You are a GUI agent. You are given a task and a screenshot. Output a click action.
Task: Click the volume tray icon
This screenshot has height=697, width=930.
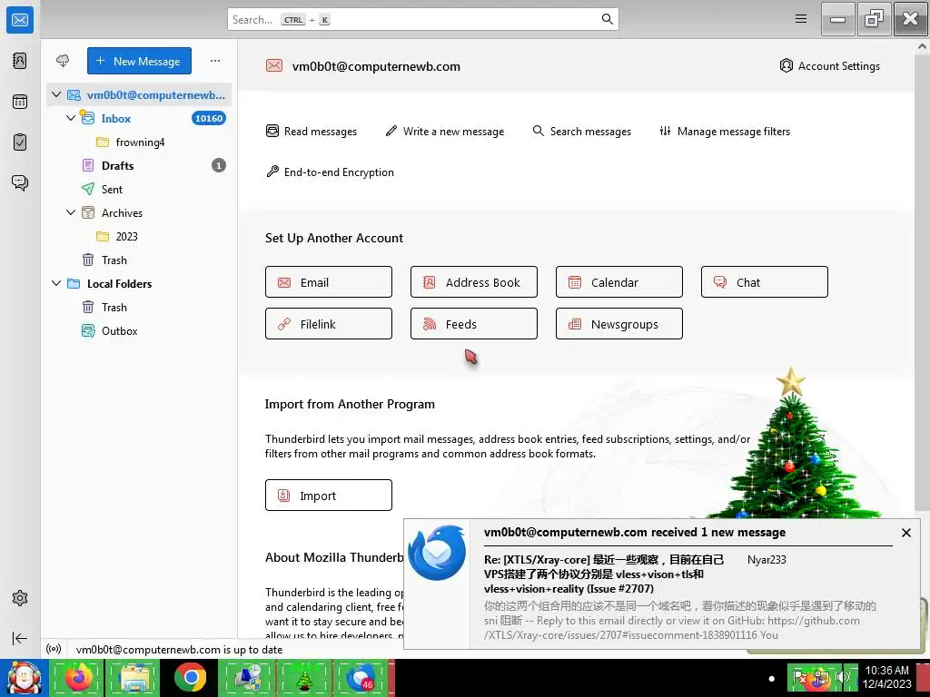pyautogui.click(x=842, y=677)
